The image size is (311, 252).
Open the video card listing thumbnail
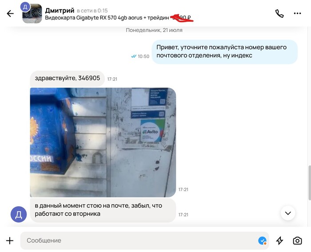tap(32, 14)
